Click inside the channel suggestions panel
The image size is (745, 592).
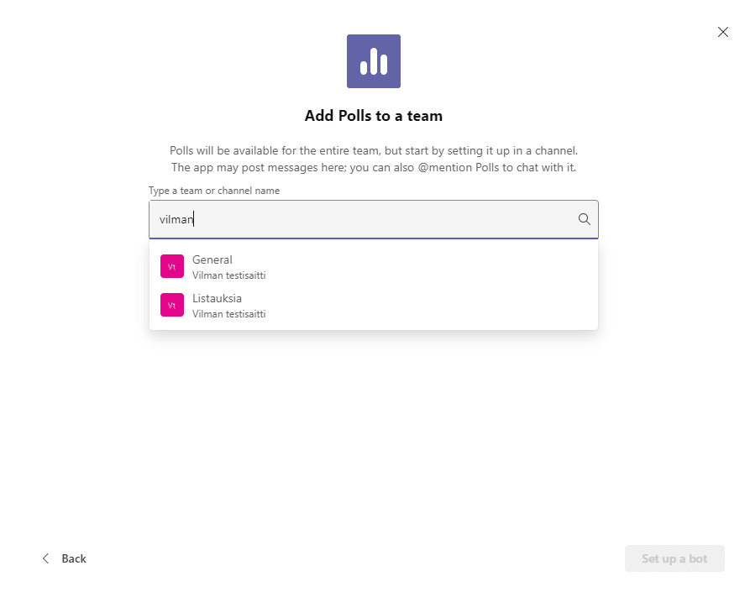coord(373,286)
